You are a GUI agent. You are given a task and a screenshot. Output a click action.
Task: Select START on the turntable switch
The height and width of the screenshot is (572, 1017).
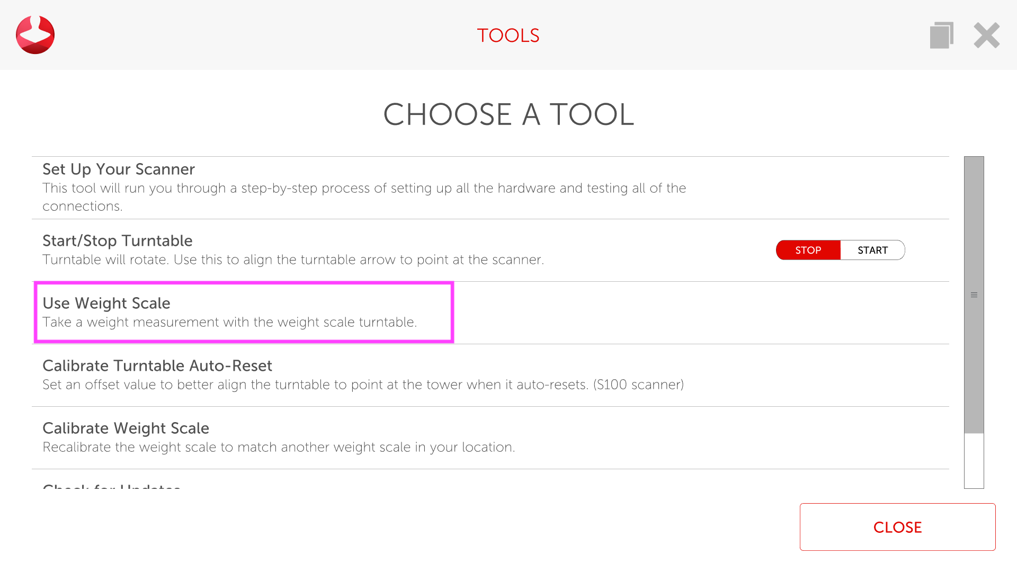tap(872, 250)
